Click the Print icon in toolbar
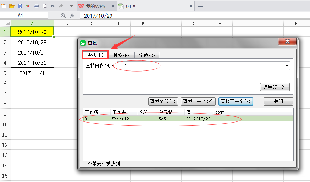This screenshot has height=182, width=310. tap(36, 6)
